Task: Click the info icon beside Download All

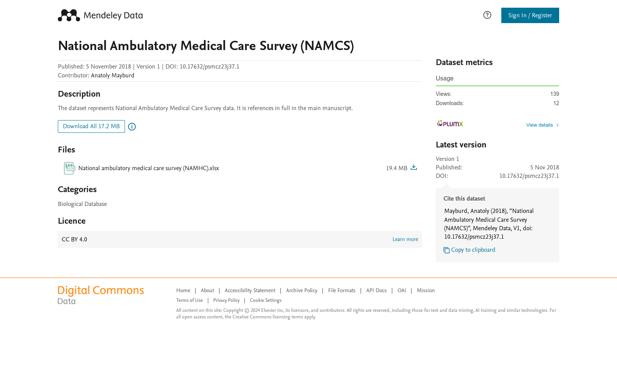Action: (x=132, y=127)
